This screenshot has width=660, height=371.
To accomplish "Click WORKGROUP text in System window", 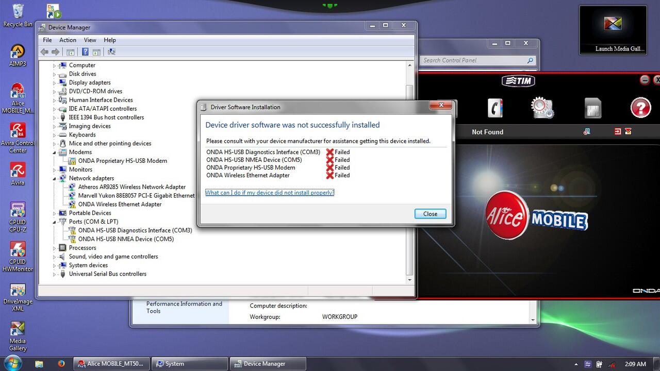I will tap(340, 317).
